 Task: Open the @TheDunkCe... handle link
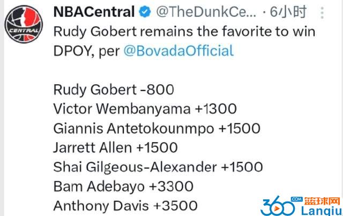[x=206, y=12]
